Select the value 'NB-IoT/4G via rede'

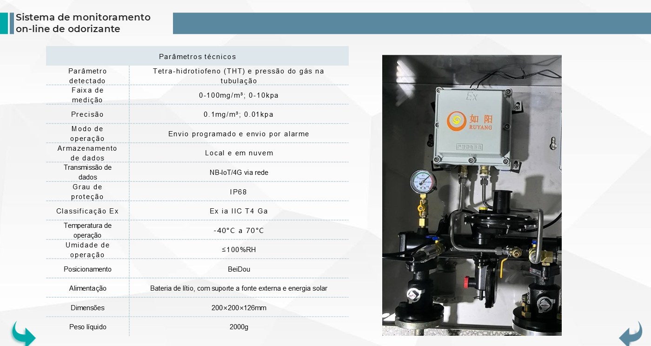pyautogui.click(x=239, y=173)
